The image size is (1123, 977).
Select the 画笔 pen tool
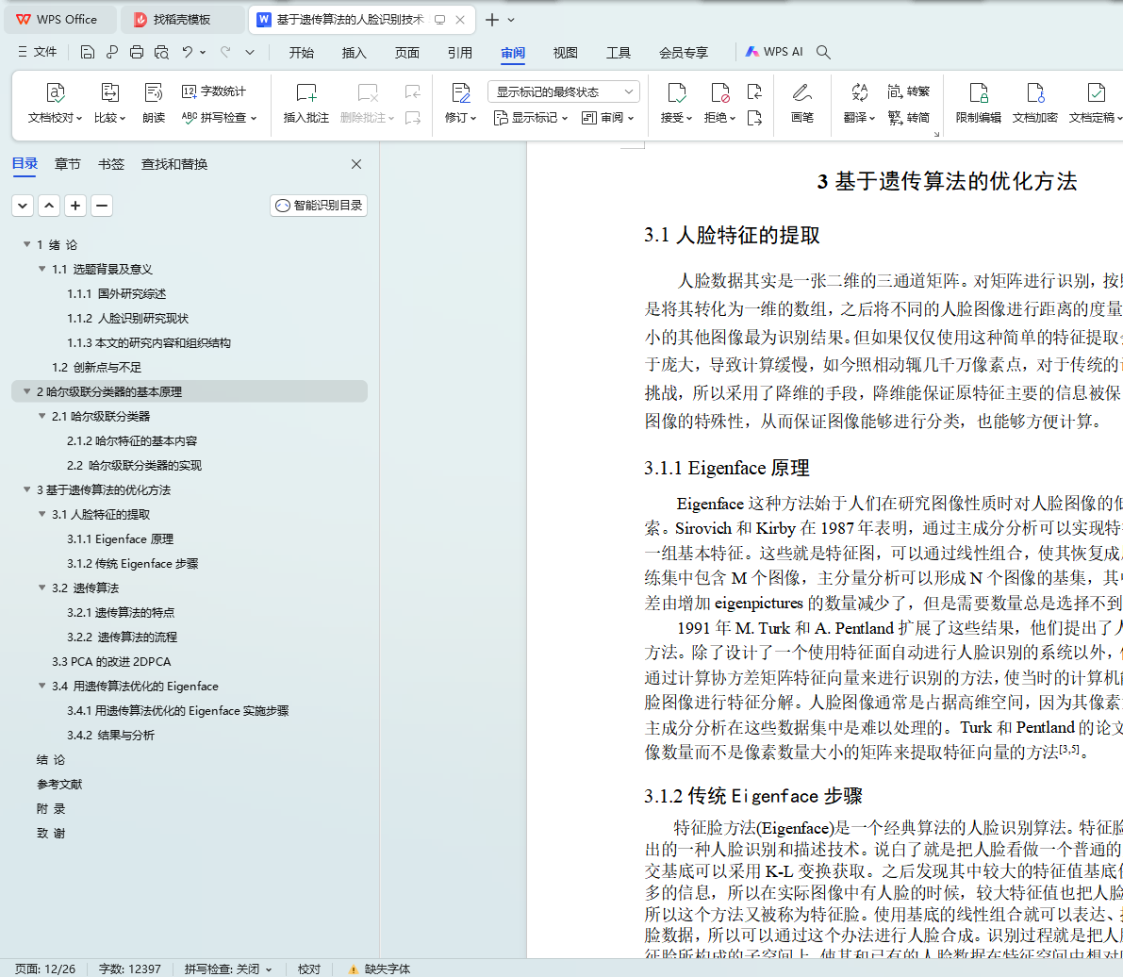click(802, 103)
